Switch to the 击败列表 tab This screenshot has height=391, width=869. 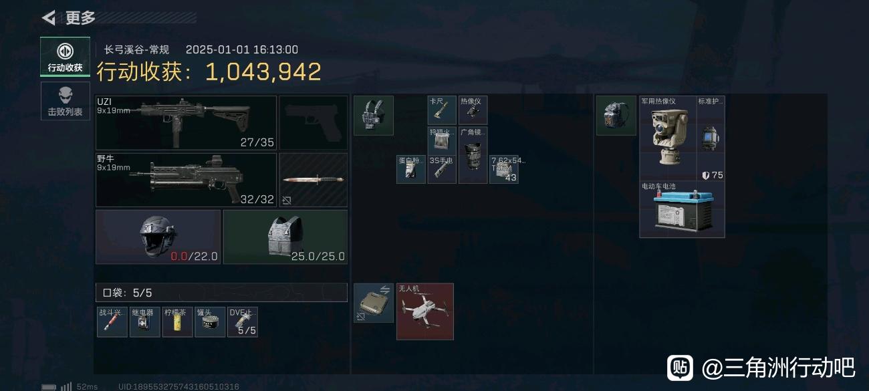(65, 101)
